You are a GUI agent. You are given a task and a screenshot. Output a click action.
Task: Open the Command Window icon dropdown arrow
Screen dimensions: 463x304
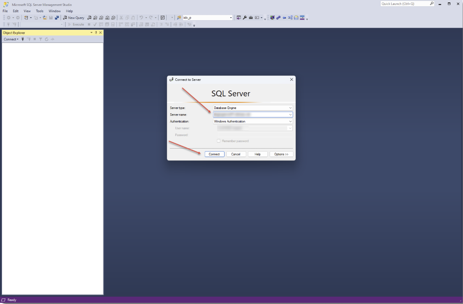261,18
